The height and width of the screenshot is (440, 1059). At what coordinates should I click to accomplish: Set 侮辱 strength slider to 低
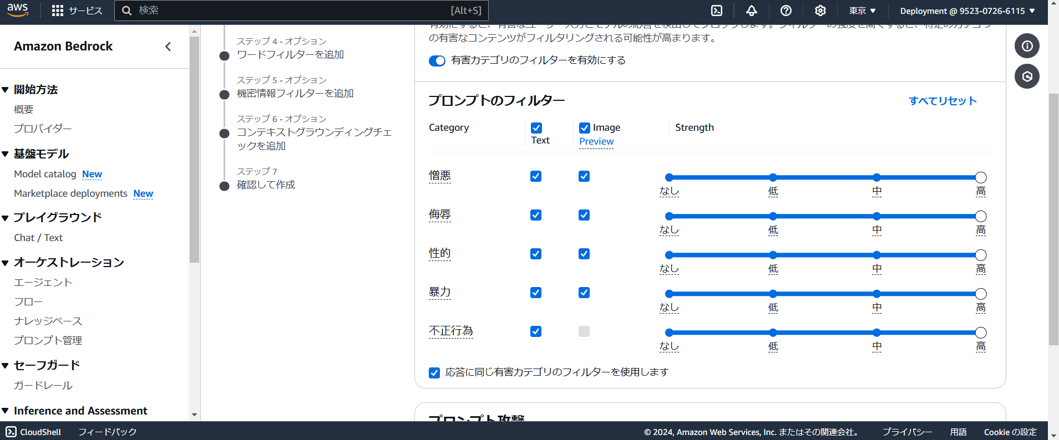pos(773,216)
